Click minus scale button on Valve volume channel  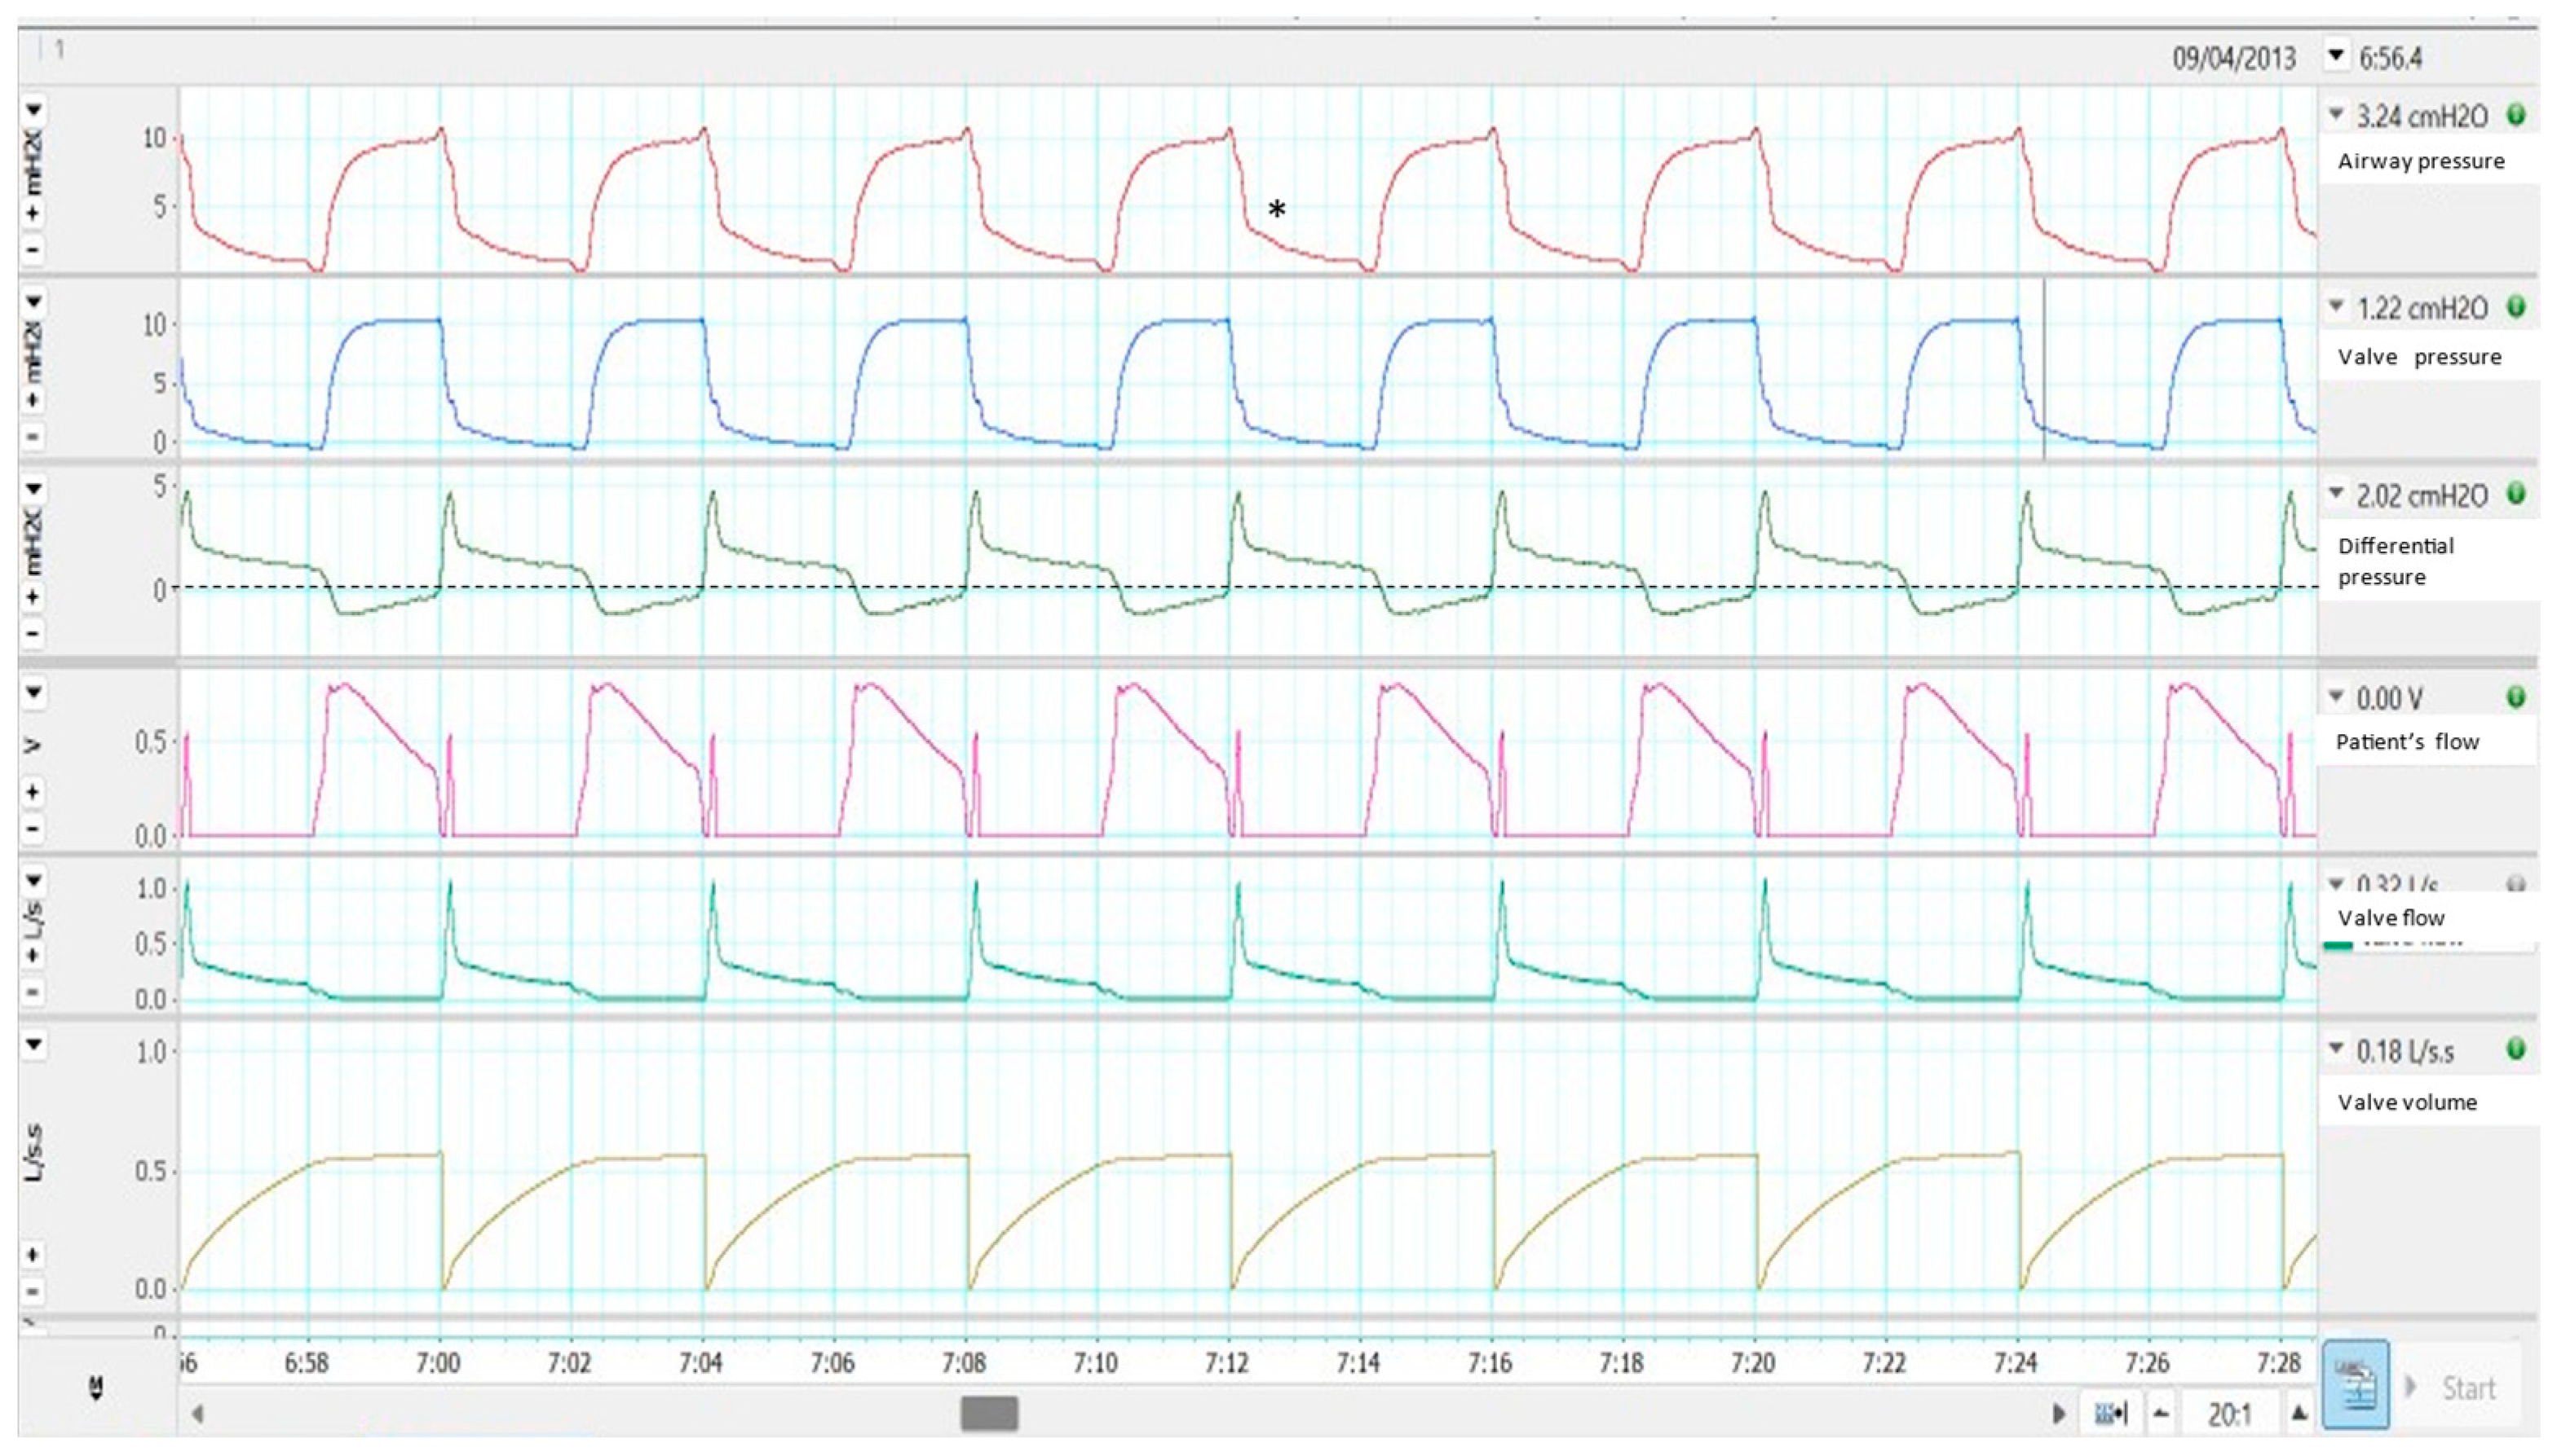pos(33,1291)
